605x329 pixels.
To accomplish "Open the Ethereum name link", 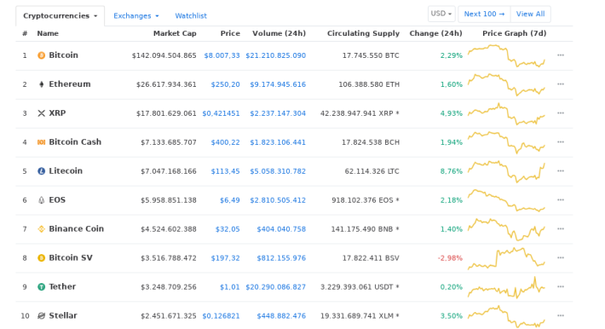I will click(x=70, y=84).
